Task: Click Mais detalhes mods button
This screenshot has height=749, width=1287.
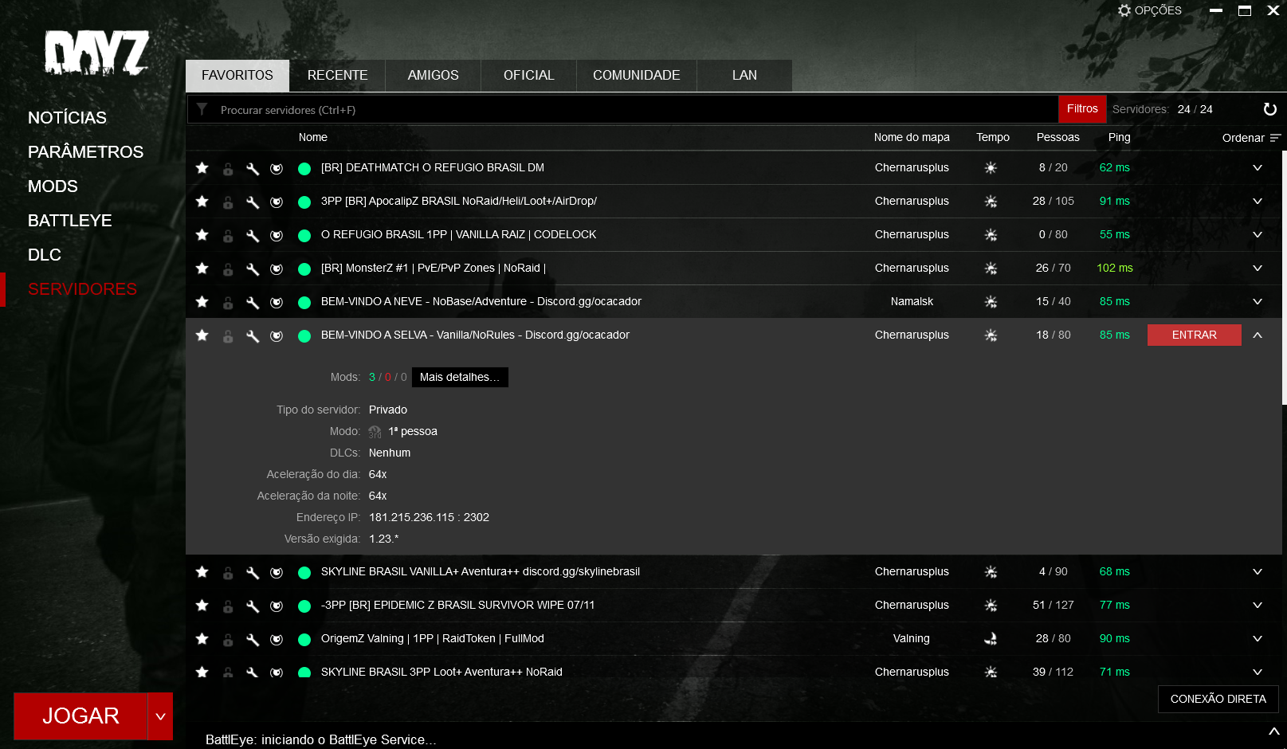Action: 460,378
